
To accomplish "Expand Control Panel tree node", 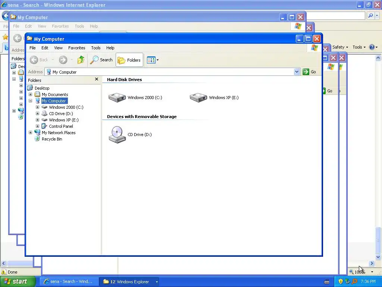I will click(x=38, y=126).
